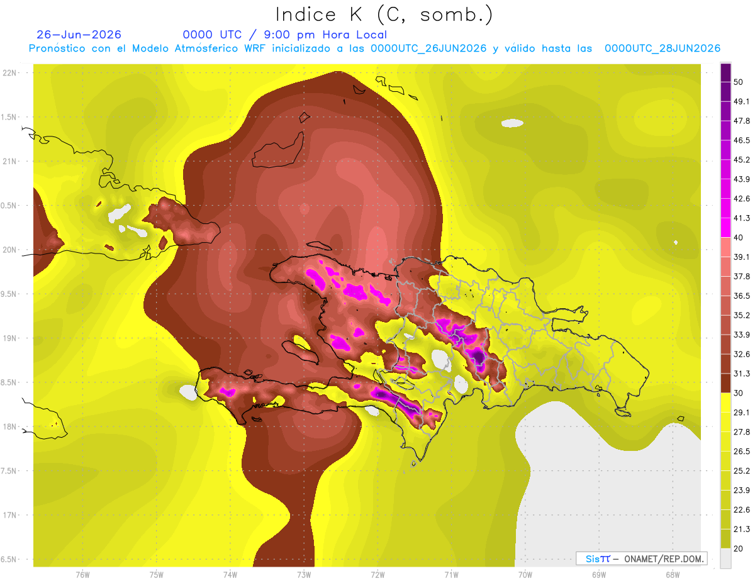Click '0000 UTC / 9:00 pm Hora Local'
The image size is (755, 583).
click(x=285, y=35)
